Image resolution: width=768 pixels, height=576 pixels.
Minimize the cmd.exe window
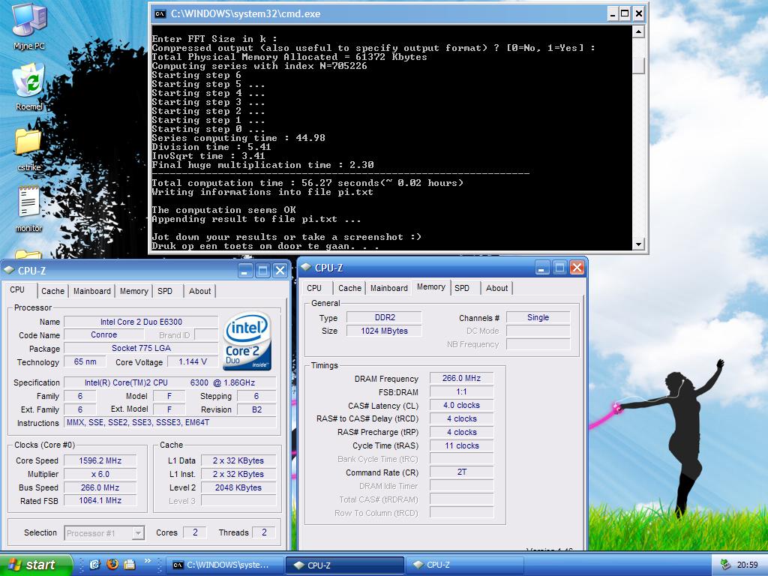click(x=613, y=13)
